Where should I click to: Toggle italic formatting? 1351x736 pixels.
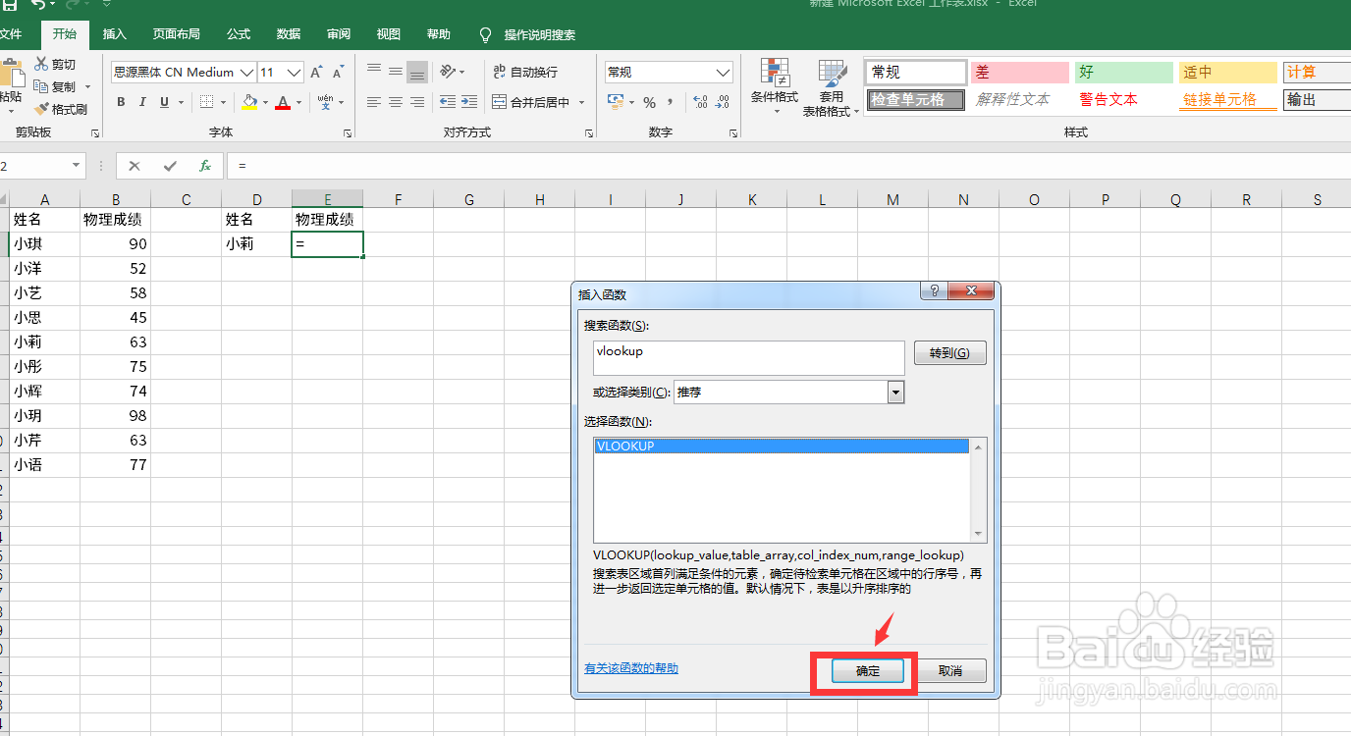(x=142, y=101)
